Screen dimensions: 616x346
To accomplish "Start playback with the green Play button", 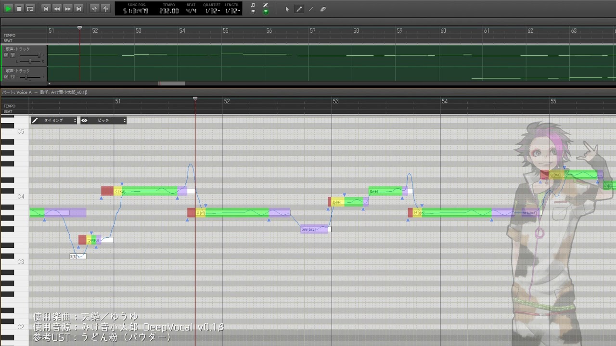I will pyautogui.click(x=8, y=9).
